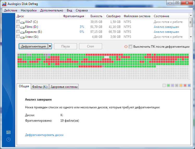Sort by the Фрагментация column header
195x149 pixels.
72,16
